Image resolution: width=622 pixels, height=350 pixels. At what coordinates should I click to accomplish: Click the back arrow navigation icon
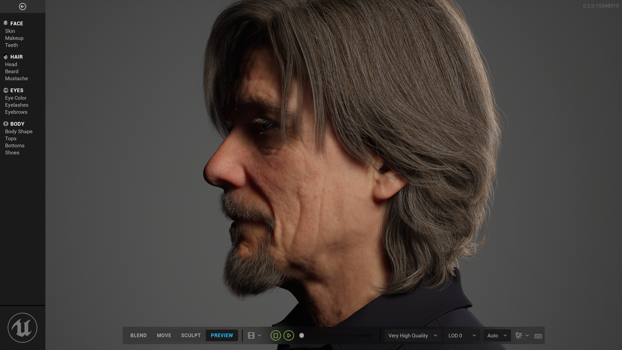point(22,6)
